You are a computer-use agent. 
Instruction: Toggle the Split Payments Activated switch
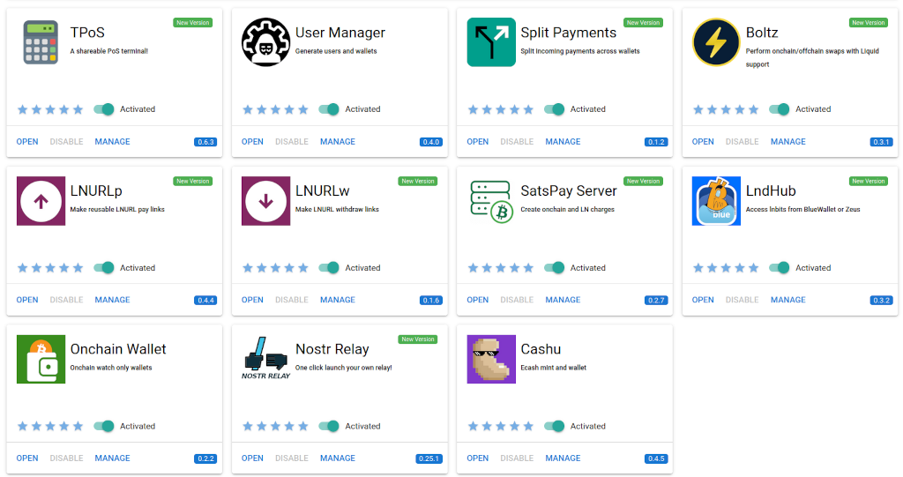[x=554, y=108]
